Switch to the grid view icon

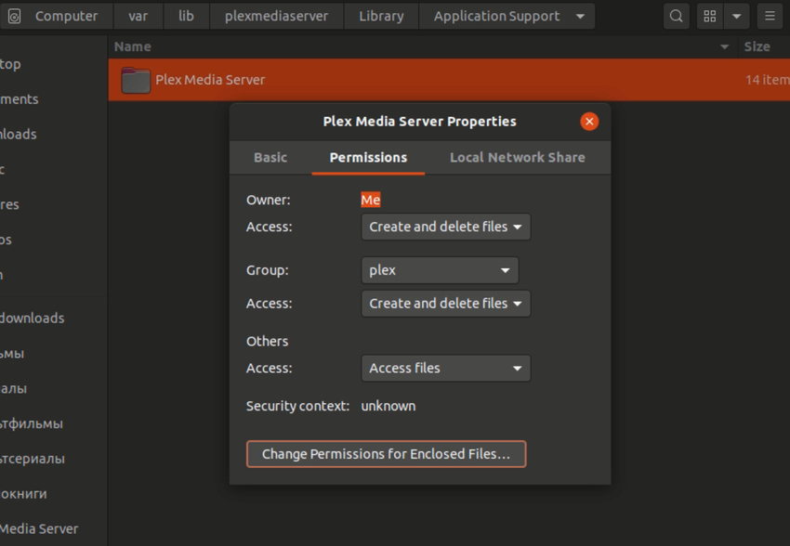coord(710,16)
